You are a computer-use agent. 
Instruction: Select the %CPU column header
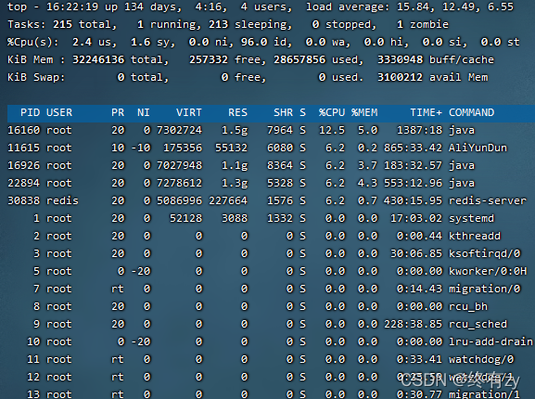click(332, 112)
